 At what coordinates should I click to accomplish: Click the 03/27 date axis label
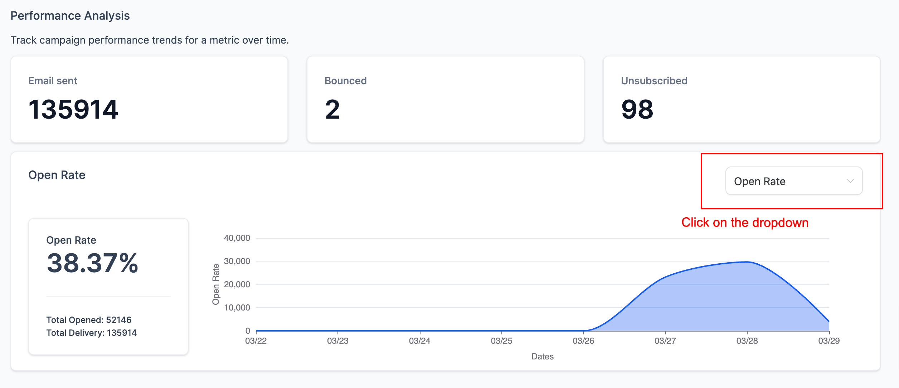tap(665, 341)
